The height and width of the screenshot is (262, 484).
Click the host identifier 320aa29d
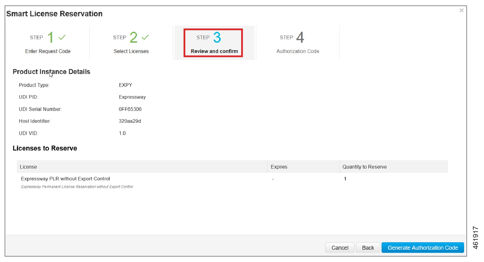click(130, 121)
